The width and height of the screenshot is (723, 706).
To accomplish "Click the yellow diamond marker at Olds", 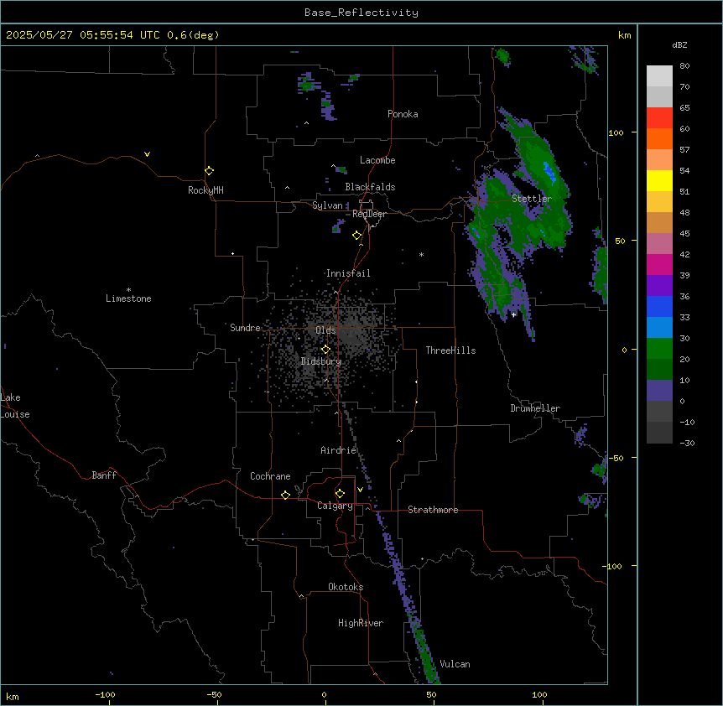I will [x=326, y=350].
